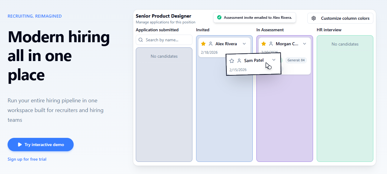387x174 pixels.
Task: Click the gear icon in Customize column colors
Action: (x=314, y=18)
